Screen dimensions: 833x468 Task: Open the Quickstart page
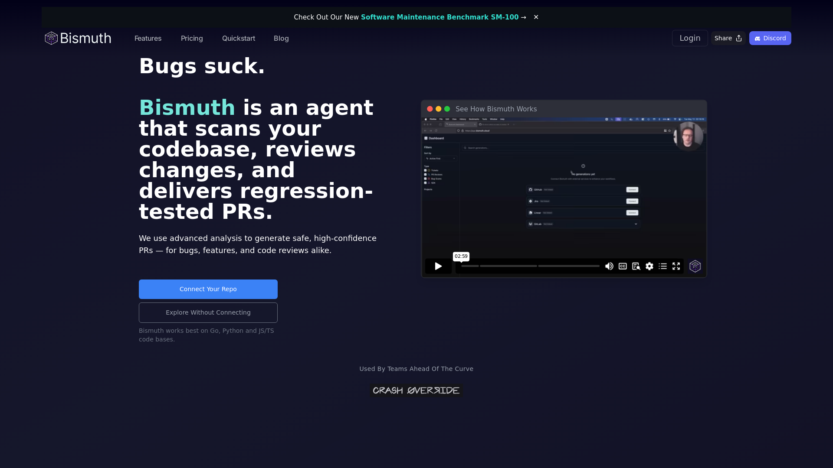point(239,38)
